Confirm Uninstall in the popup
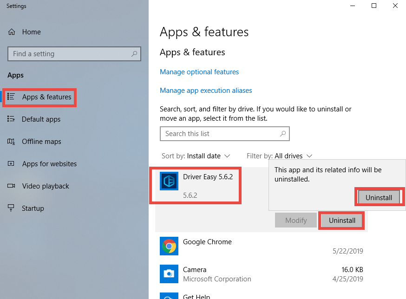 click(379, 197)
